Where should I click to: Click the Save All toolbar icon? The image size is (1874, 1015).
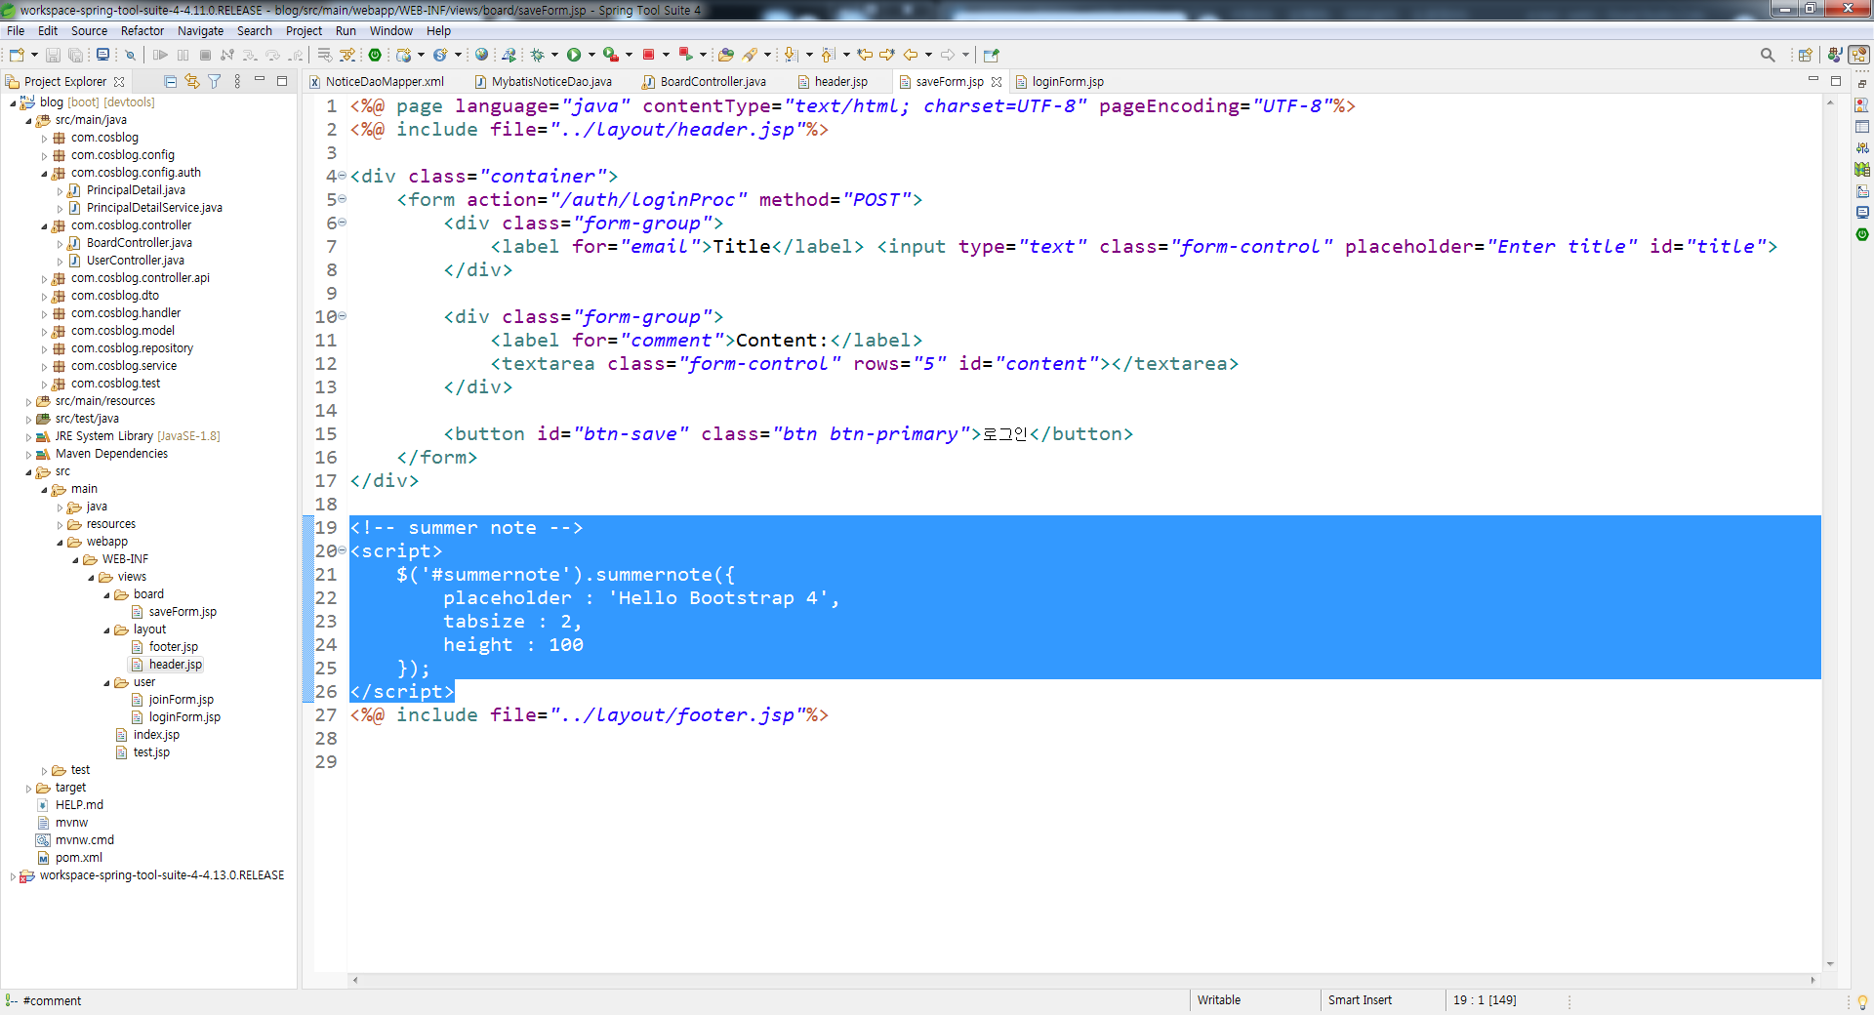[x=74, y=56]
